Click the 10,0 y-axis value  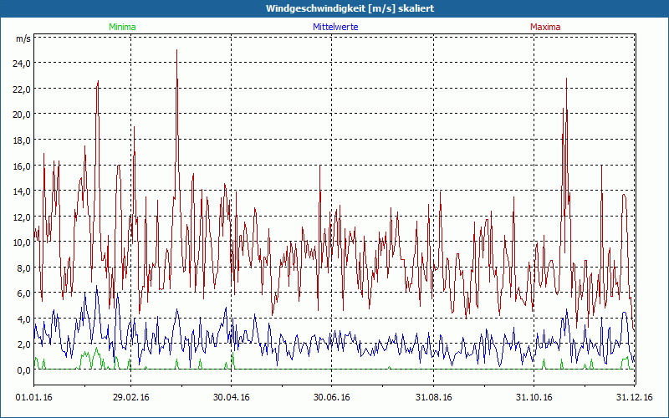(x=22, y=242)
